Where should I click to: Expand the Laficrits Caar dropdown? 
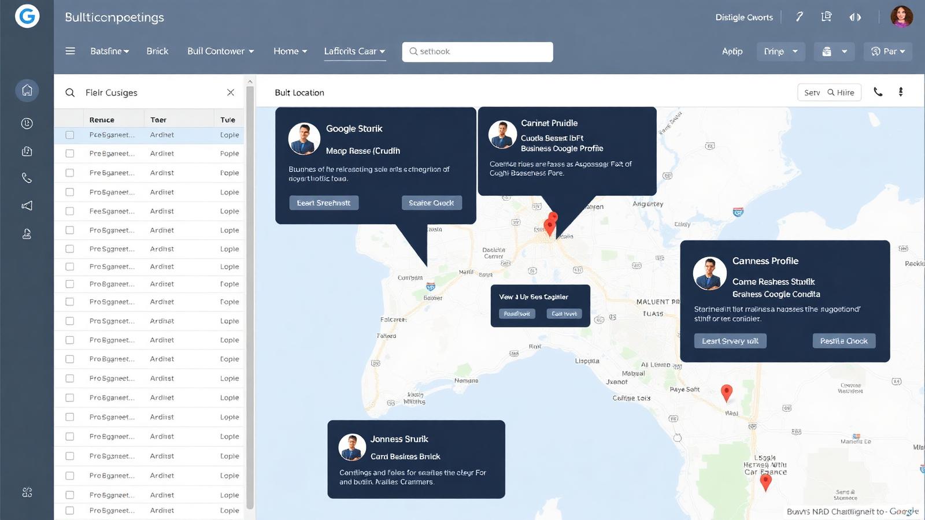[x=354, y=51]
